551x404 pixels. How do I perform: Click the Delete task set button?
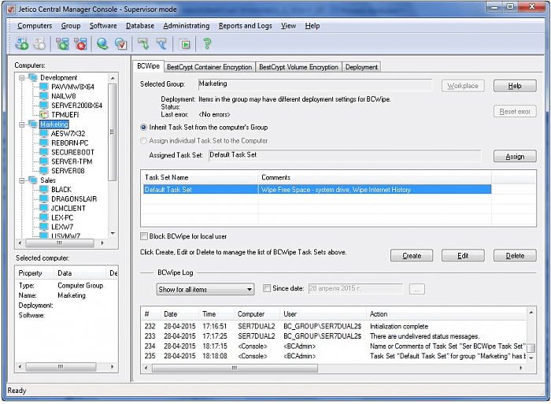515,256
